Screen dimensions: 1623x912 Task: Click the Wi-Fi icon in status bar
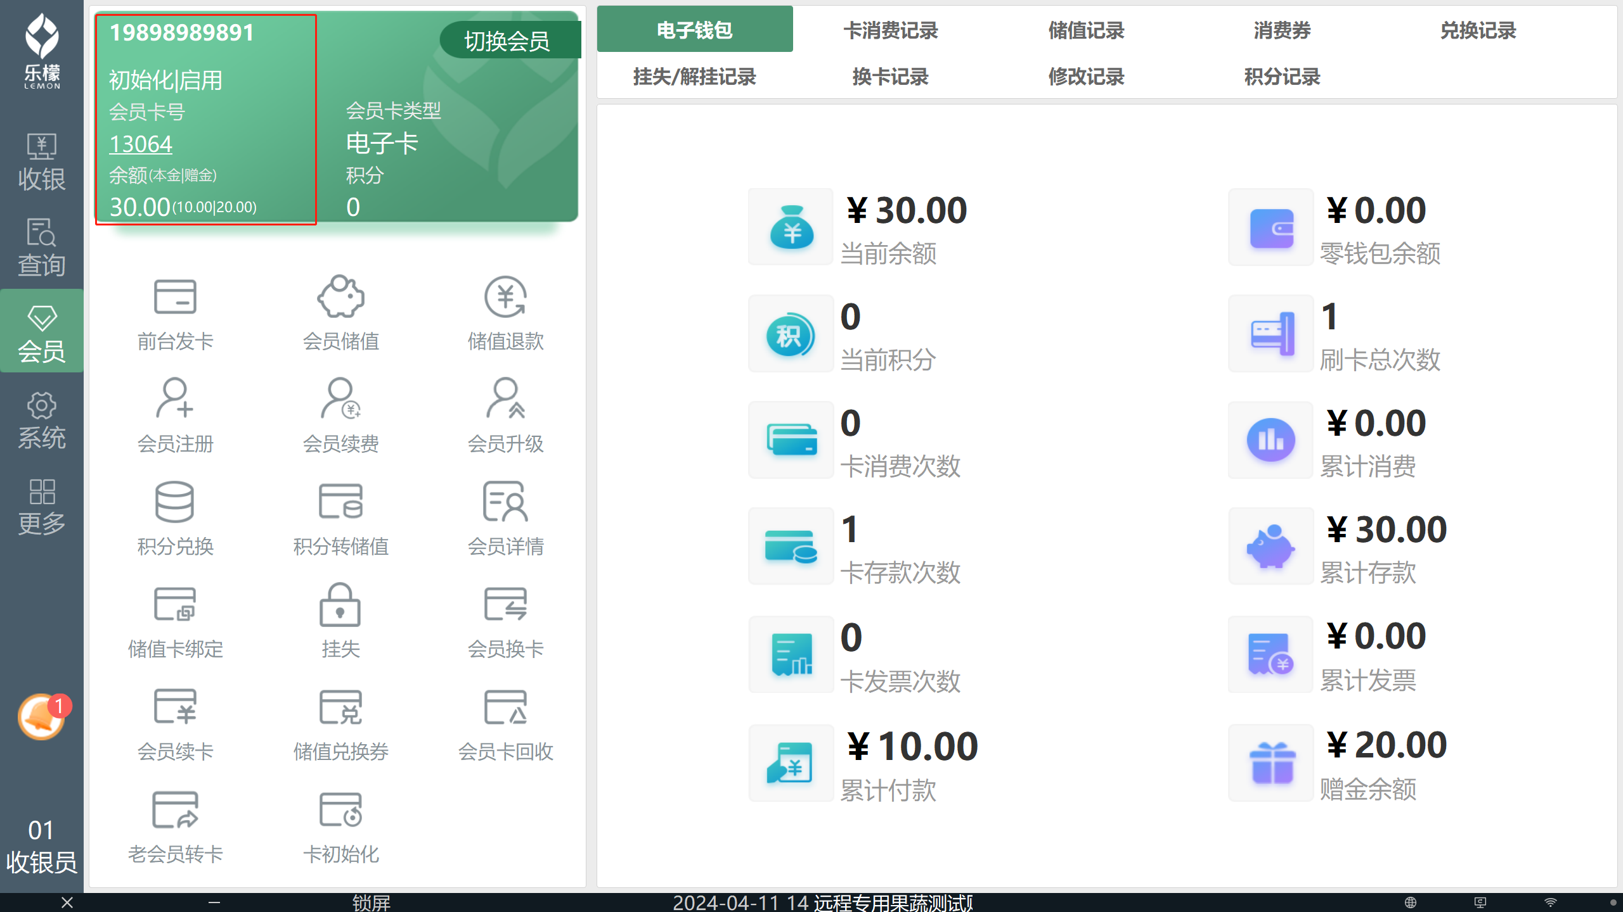pyautogui.click(x=1550, y=902)
